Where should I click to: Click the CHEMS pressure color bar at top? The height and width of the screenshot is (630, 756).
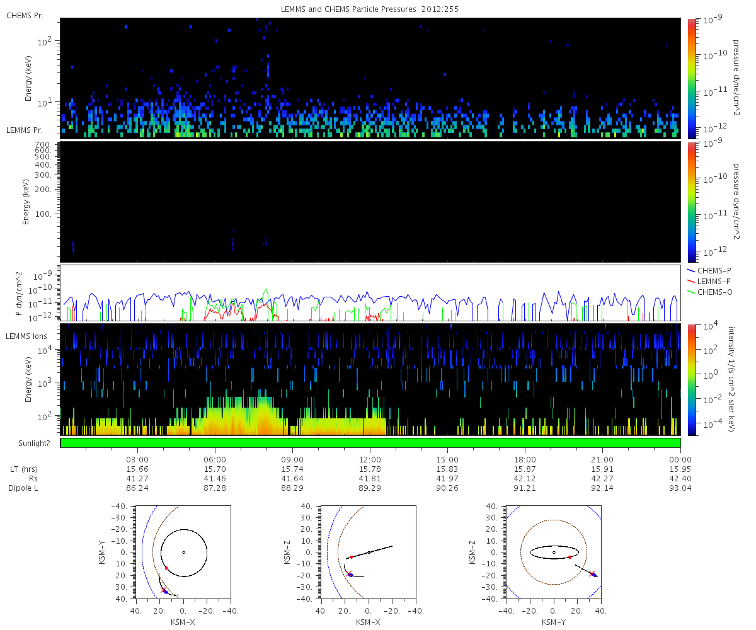(x=692, y=77)
